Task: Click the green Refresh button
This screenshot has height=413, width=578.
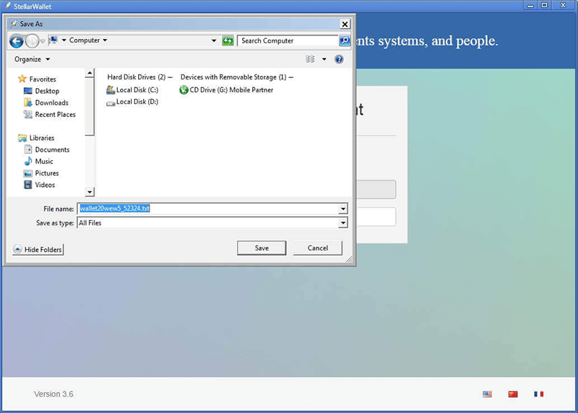Action: 228,40
